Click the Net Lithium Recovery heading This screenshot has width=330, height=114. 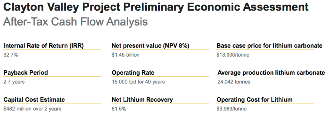coord(142,100)
